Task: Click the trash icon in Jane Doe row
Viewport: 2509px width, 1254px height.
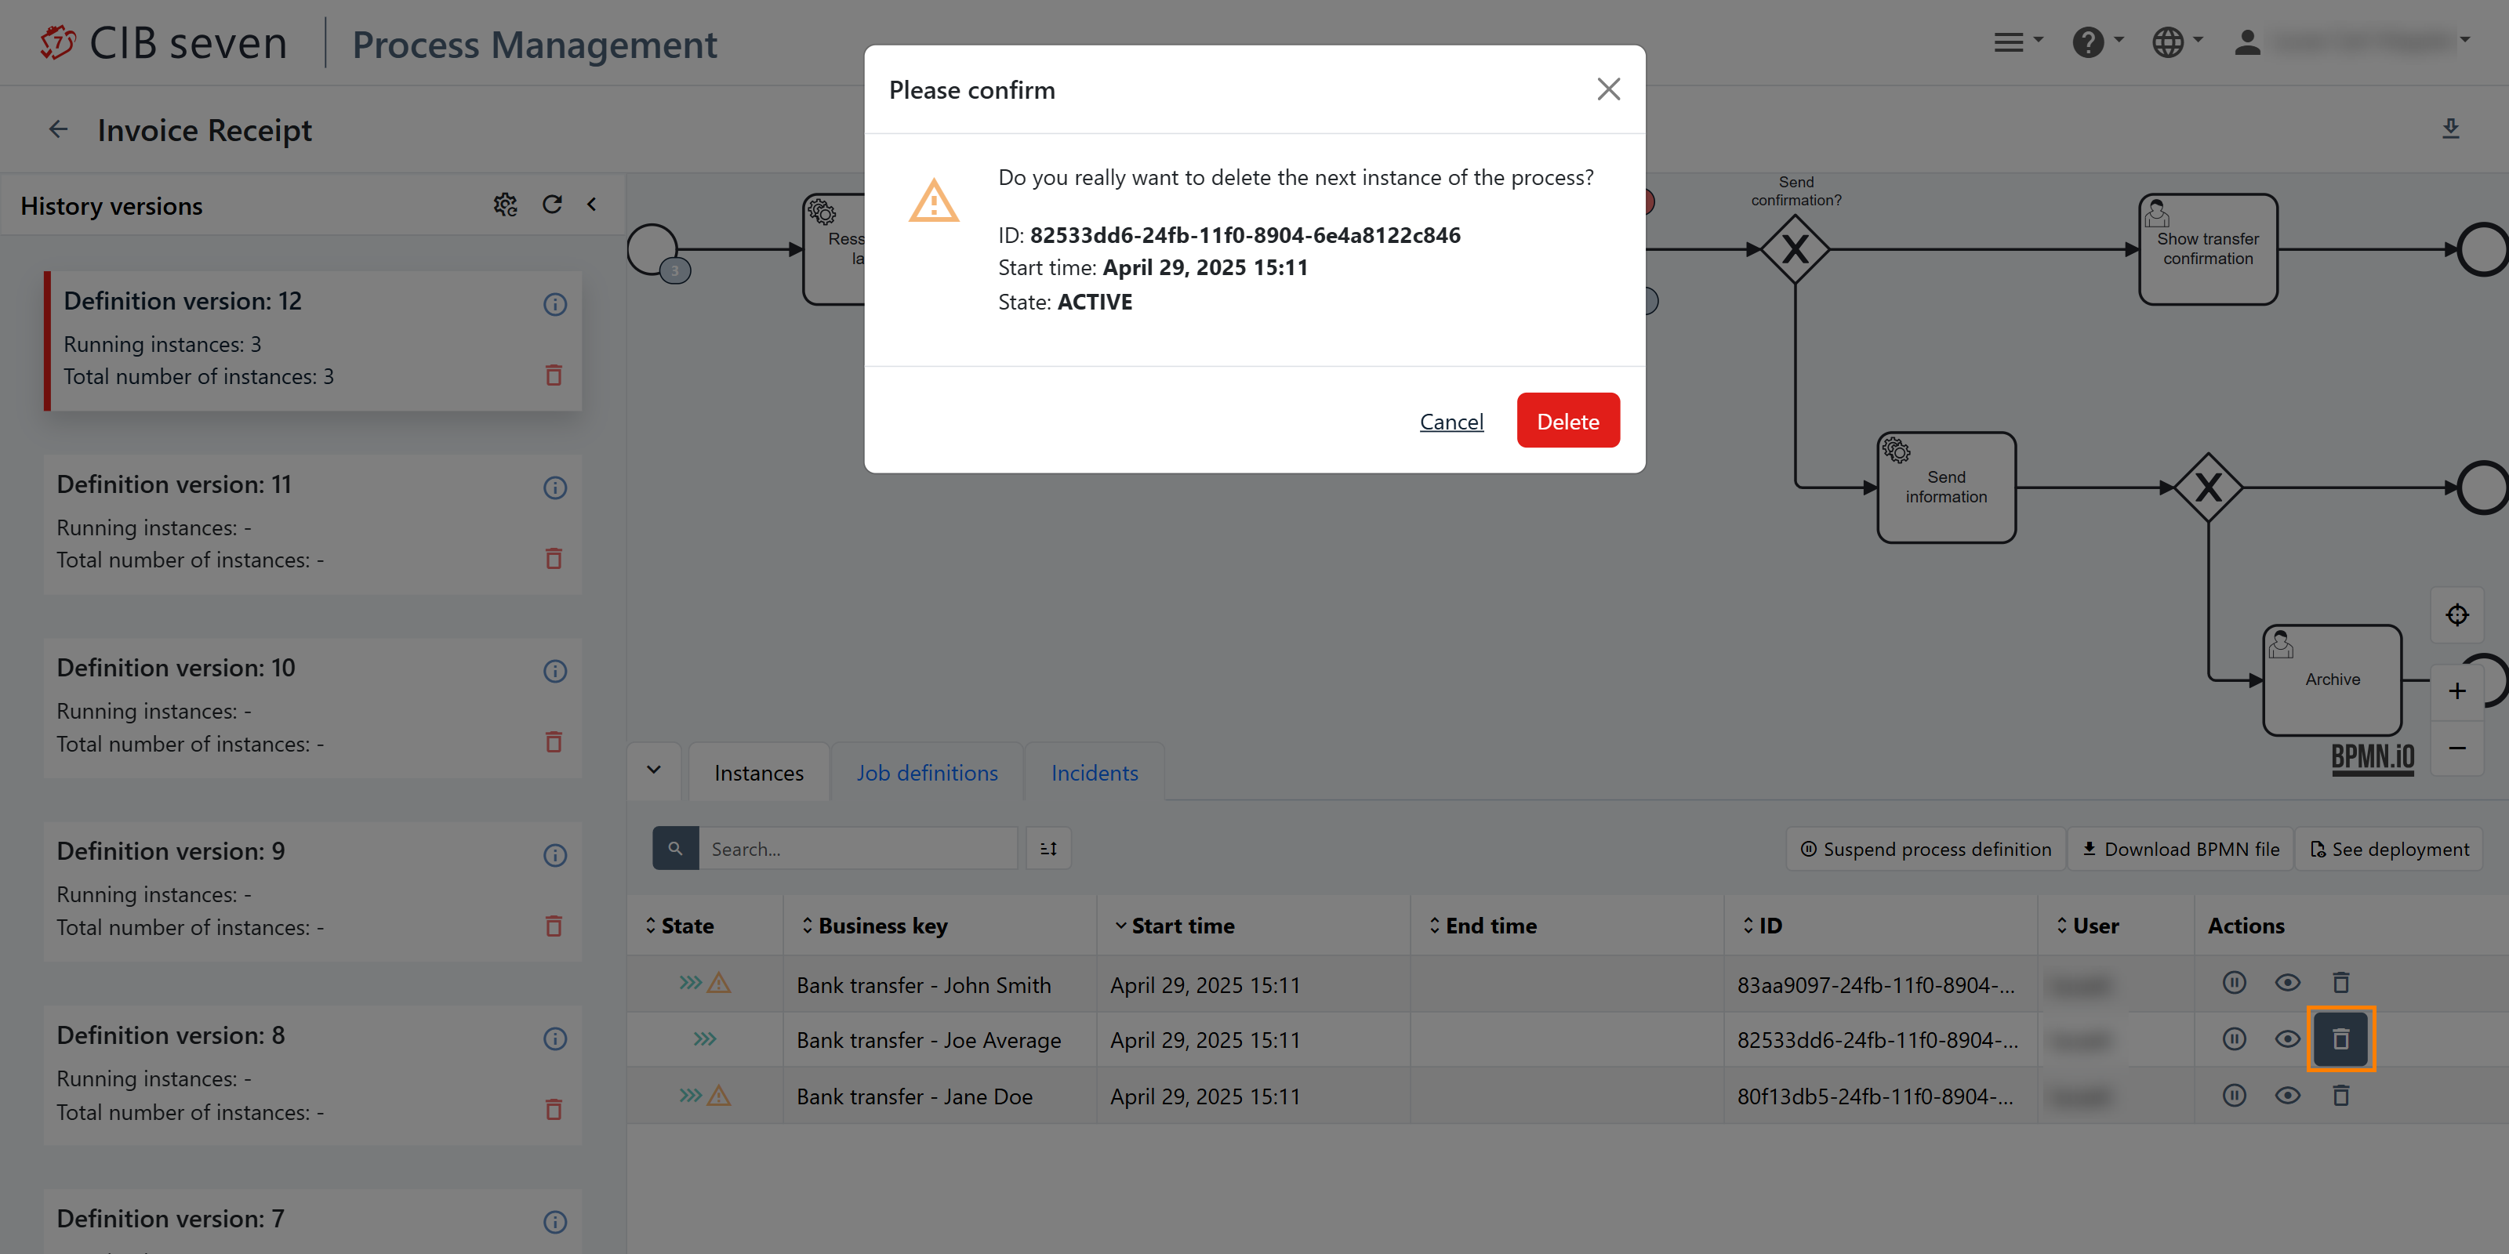Action: pos(2340,1096)
